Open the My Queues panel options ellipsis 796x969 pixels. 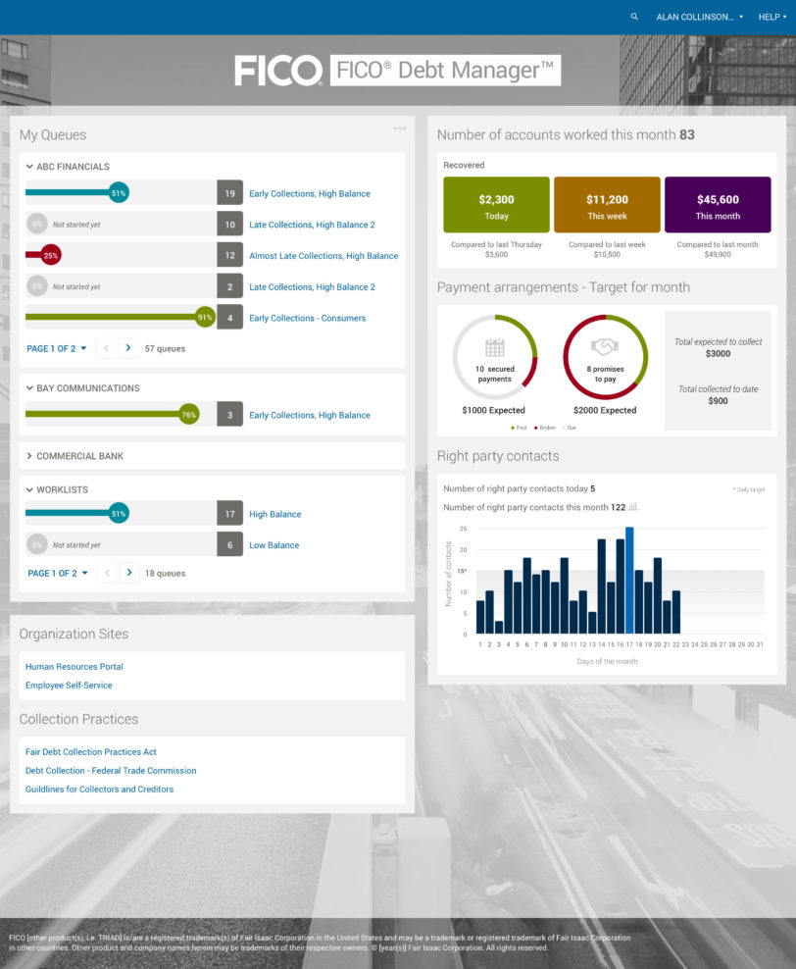coord(399,128)
